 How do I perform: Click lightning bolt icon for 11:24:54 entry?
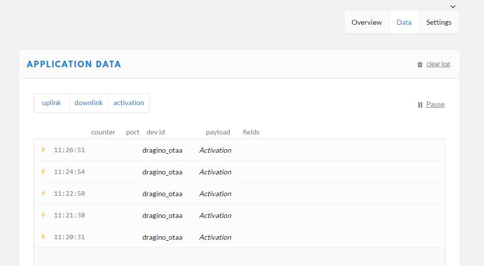[43, 171]
